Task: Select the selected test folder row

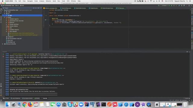Action: [x=22, y=15]
